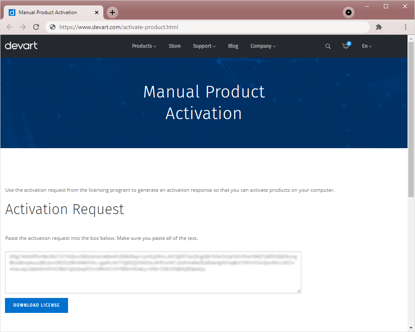Image resolution: width=415 pixels, height=332 pixels.
Task: Click the 'Use the activation request' description text
Action: pos(170,190)
